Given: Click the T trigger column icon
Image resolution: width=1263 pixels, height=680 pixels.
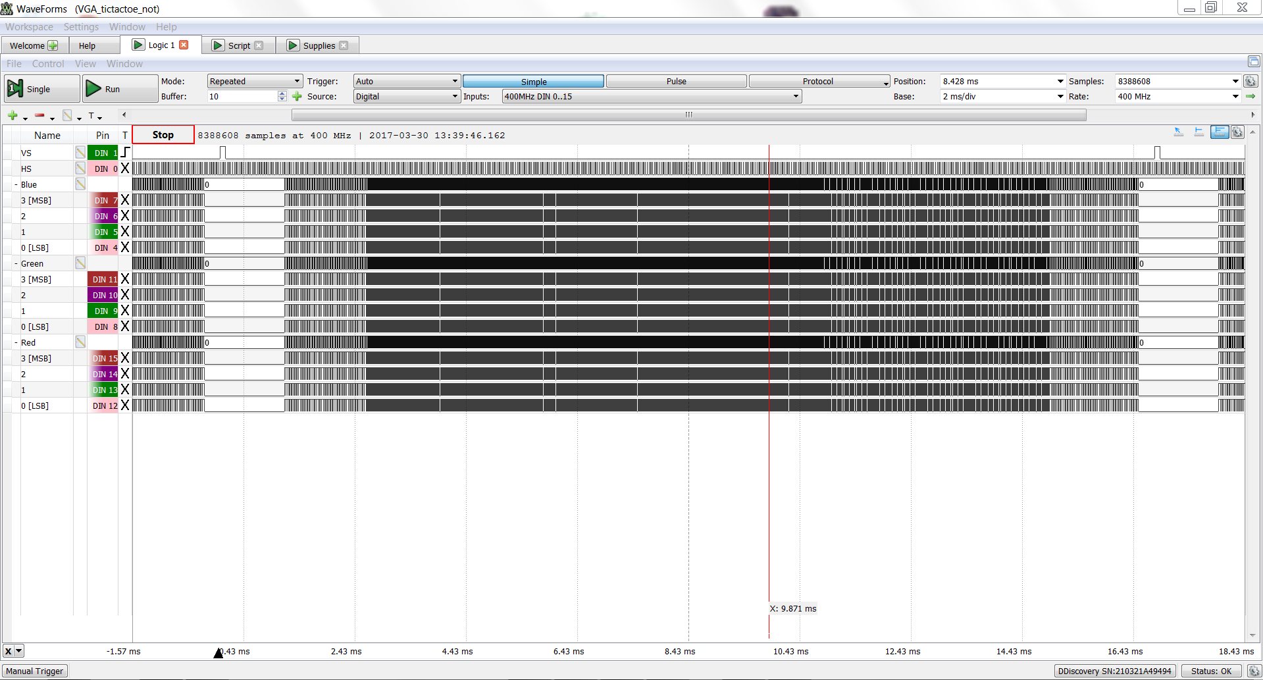Looking at the screenshot, I should (x=92, y=116).
